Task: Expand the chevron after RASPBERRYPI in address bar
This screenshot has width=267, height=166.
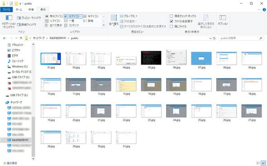Action: click(x=68, y=38)
